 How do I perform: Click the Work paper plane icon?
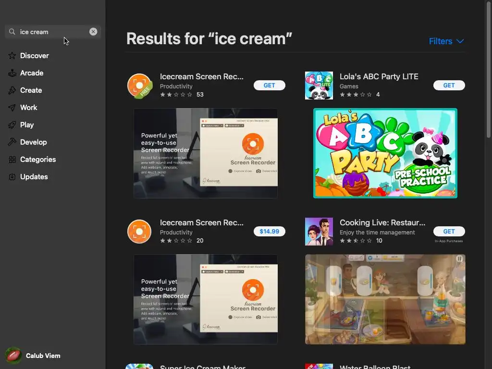pos(12,107)
